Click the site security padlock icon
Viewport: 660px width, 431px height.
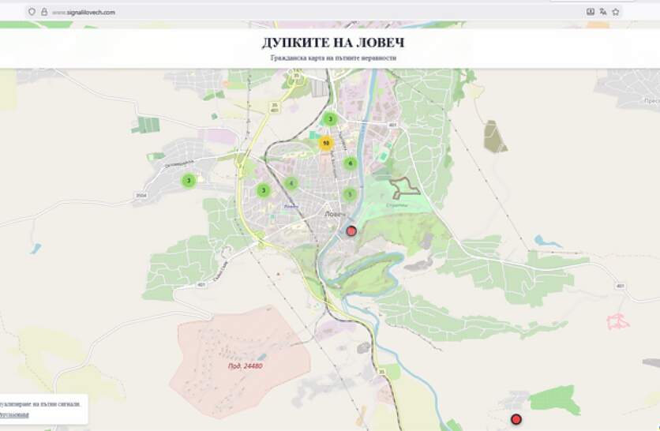click(x=43, y=12)
